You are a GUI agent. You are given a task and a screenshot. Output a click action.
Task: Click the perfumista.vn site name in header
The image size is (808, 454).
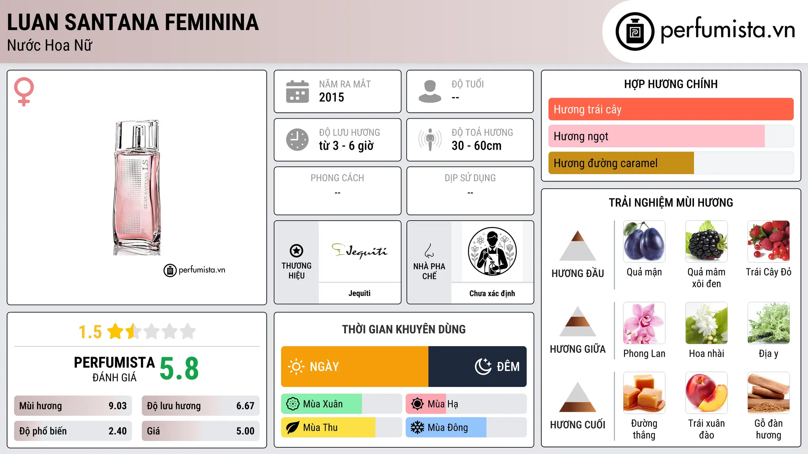pyautogui.click(x=728, y=30)
